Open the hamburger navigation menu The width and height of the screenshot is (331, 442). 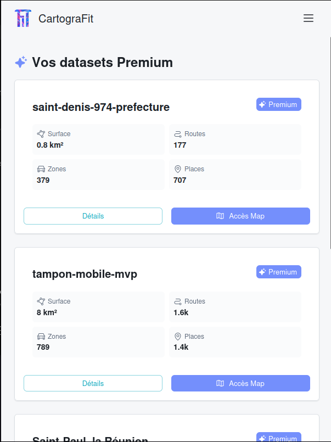pyautogui.click(x=308, y=18)
